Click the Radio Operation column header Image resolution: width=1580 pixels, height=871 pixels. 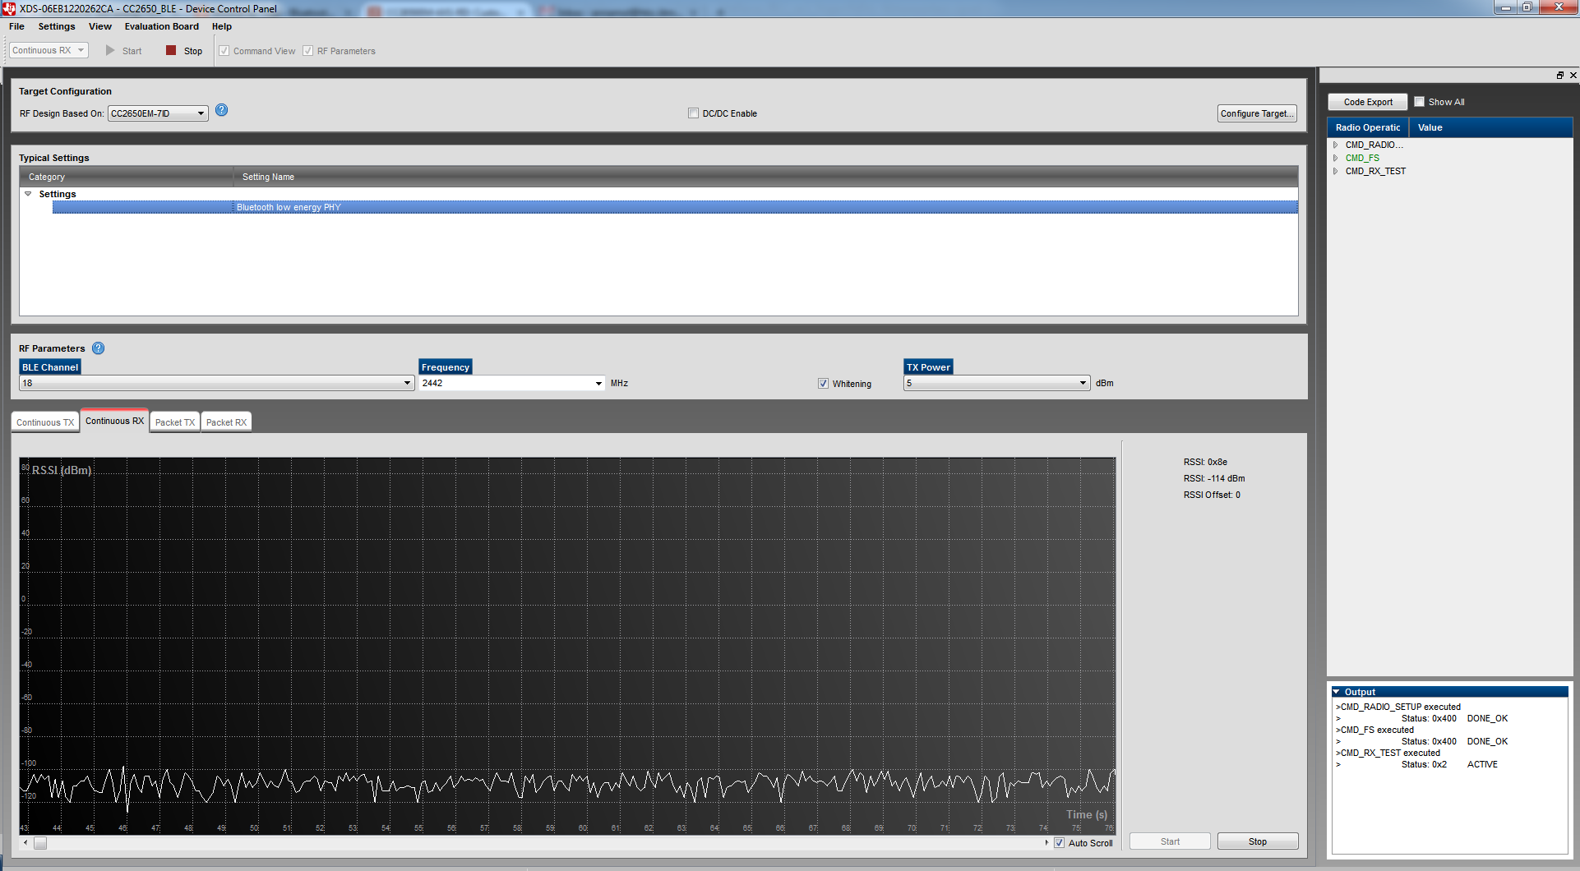coord(1368,127)
